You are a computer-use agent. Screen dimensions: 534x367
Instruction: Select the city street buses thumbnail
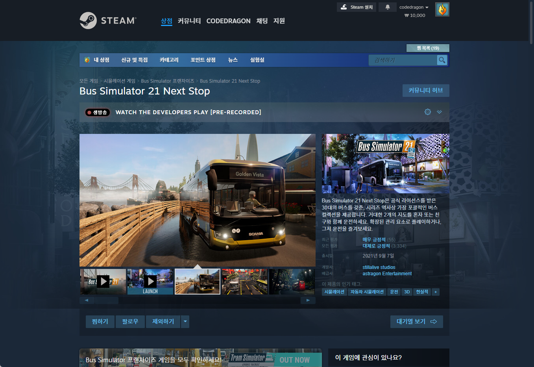click(x=245, y=282)
